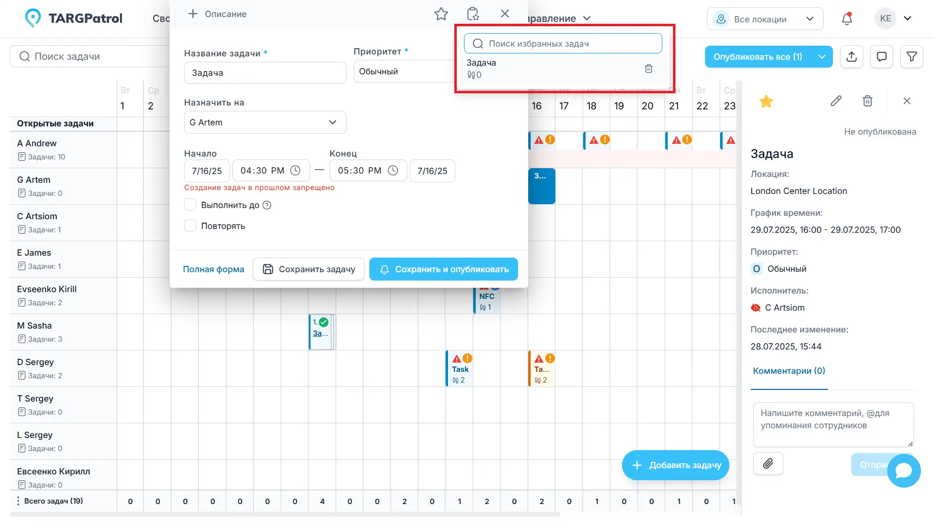Open the Назначить на assignee dropdown
Viewport: 933px width, 524px height.
click(265, 122)
